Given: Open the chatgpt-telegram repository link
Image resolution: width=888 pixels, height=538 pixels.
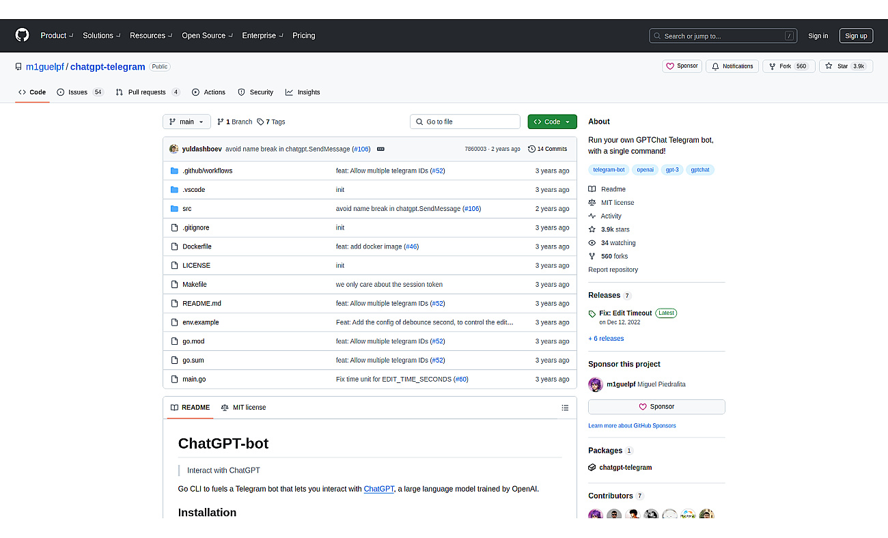Looking at the screenshot, I should (x=108, y=67).
